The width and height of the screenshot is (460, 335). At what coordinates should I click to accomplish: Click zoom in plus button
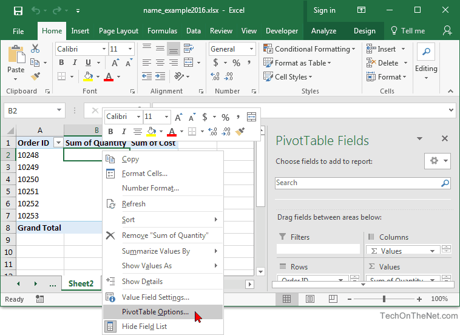point(419,299)
